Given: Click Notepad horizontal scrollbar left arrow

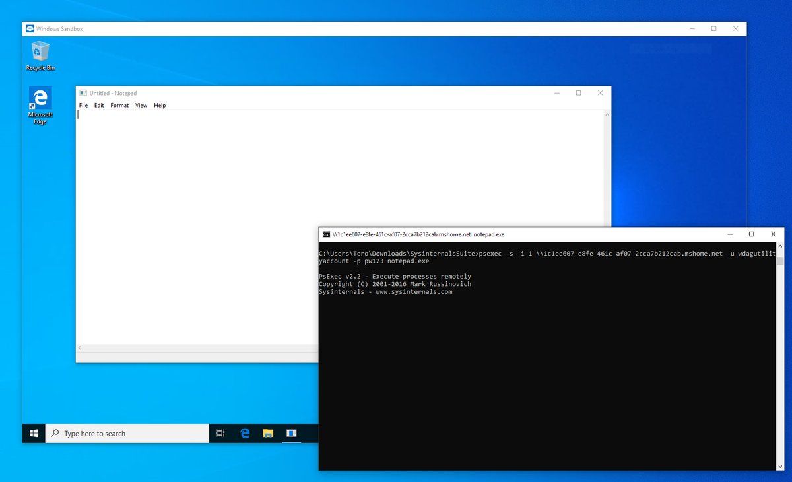Looking at the screenshot, I should [x=81, y=348].
